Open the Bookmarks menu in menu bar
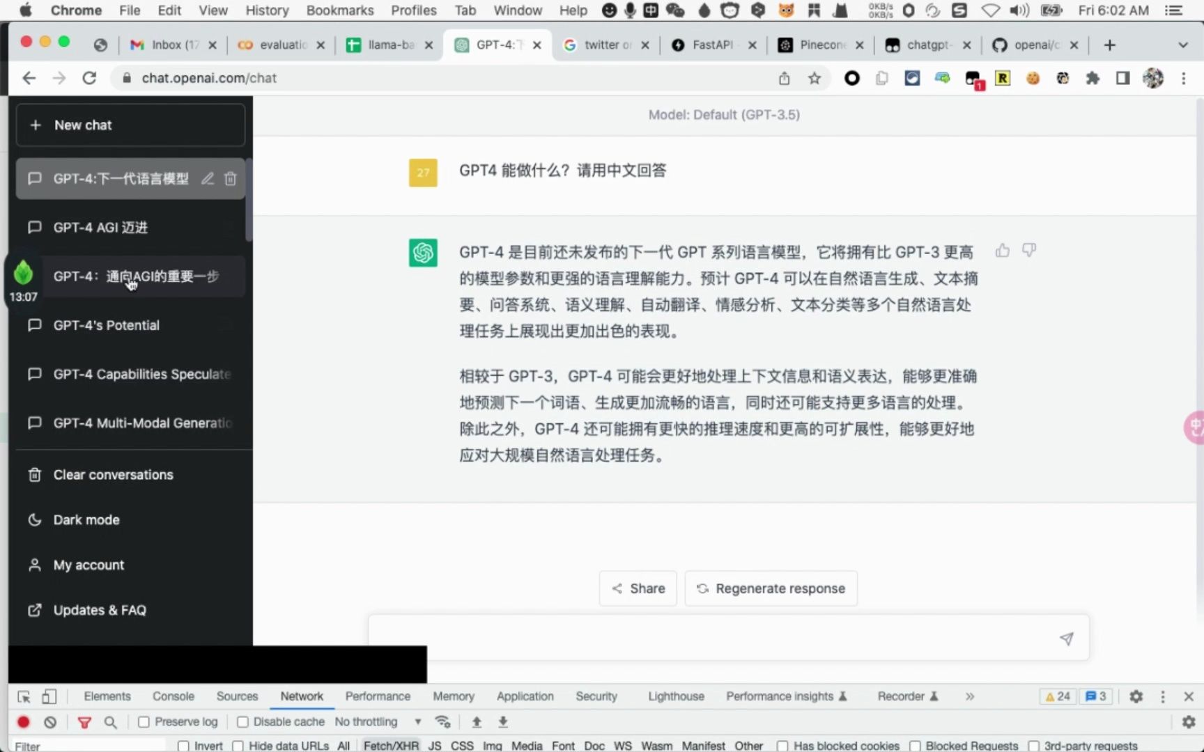 click(340, 10)
